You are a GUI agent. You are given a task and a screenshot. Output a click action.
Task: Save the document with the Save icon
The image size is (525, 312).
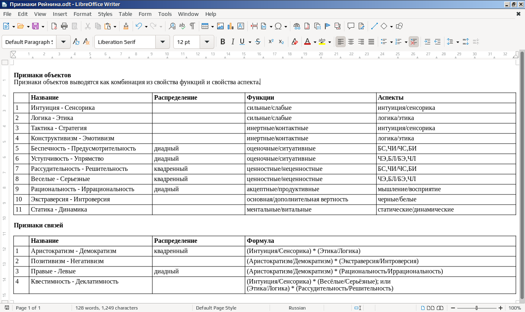click(x=35, y=26)
